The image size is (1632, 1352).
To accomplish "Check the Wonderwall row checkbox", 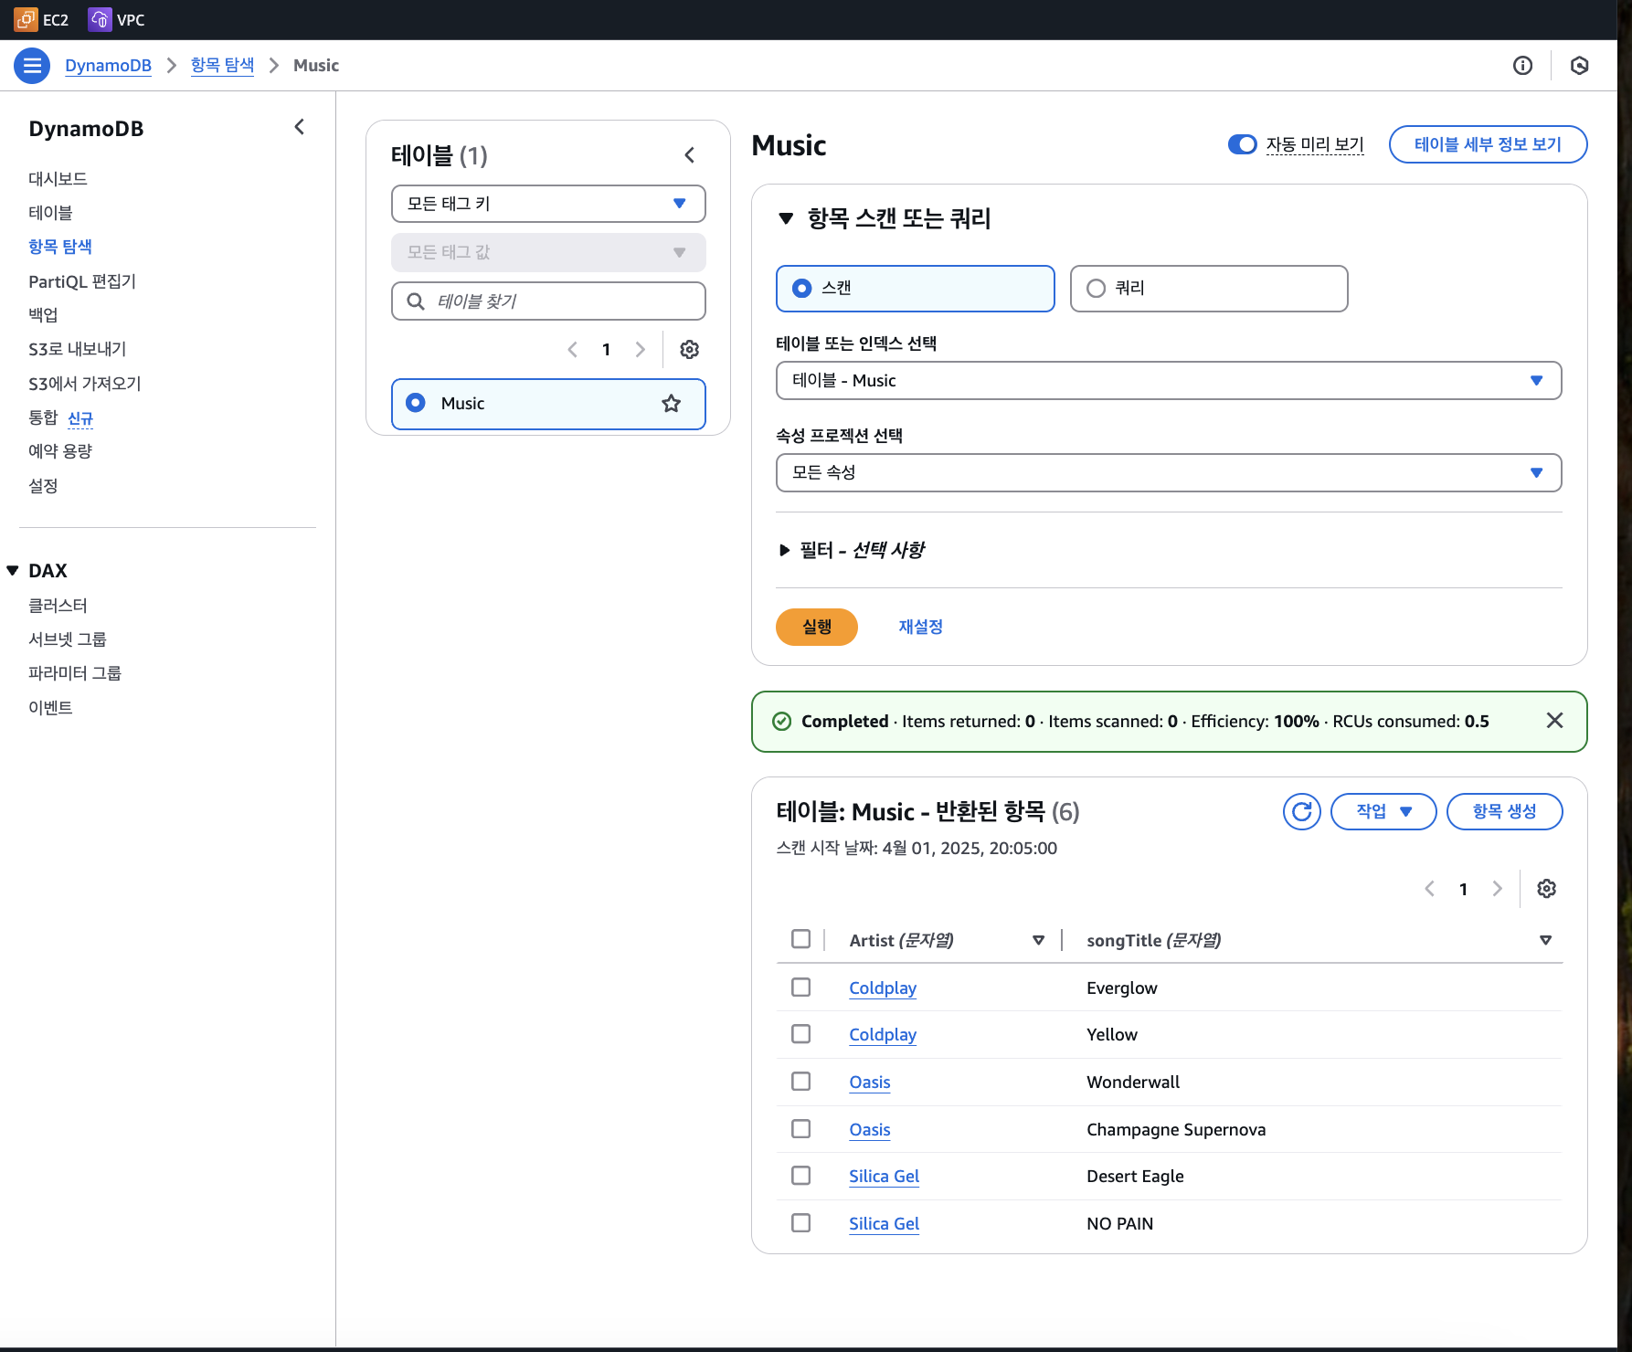I will (x=801, y=1082).
